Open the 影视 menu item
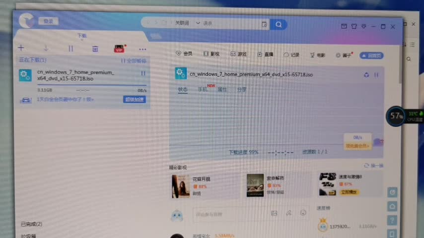This screenshot has width=424, height=238. click(x=212, y=54)
